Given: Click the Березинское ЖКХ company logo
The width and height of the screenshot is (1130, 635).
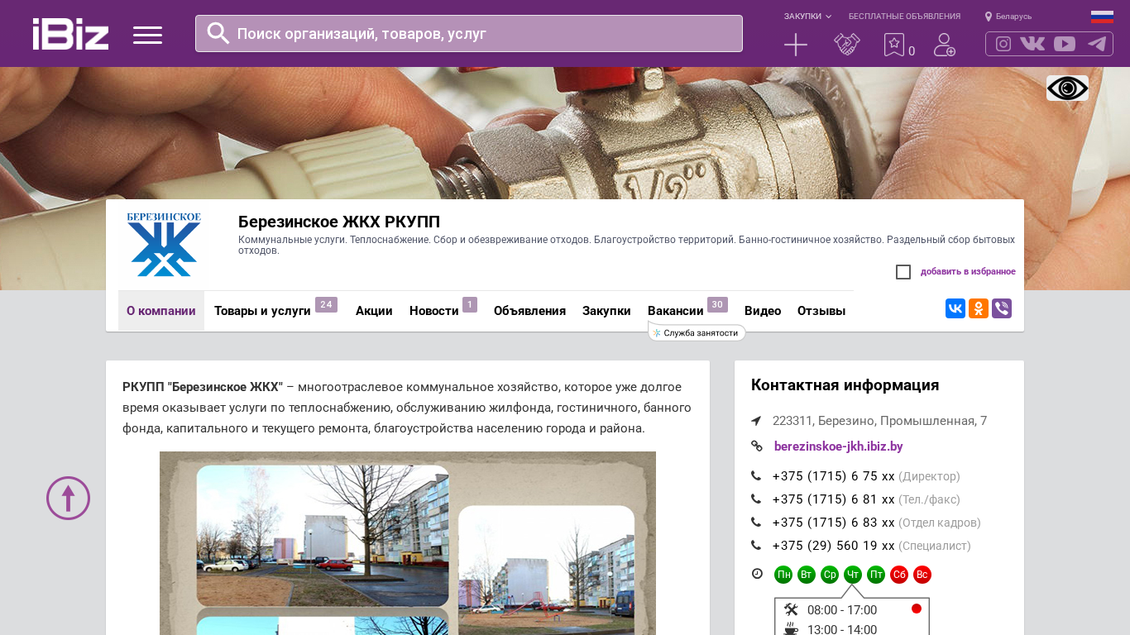Looking at the screenshot, I should (x=164, y=245).
